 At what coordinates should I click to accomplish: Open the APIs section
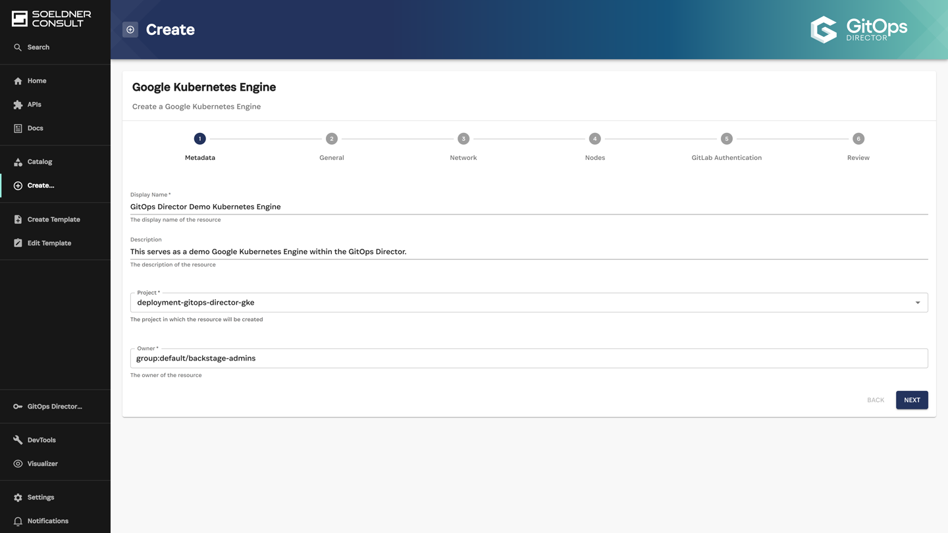(x=55, y=105)
